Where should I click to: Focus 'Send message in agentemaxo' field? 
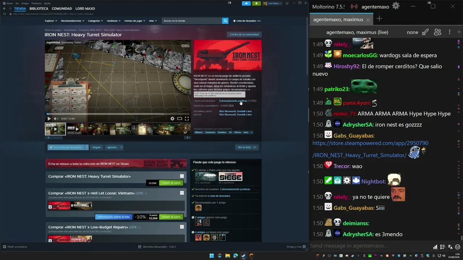pos(370,246)
